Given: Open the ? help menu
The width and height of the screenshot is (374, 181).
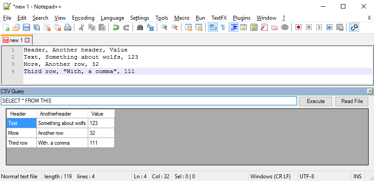Looking at the screenshot, I should pyautogui.click(x=284, y=18).
